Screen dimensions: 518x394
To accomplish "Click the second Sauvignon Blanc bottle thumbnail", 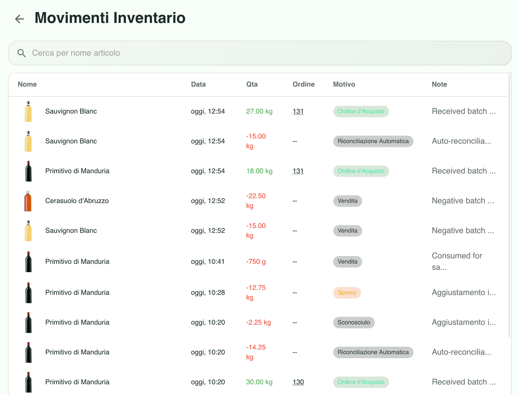I will tap(28, 141).
